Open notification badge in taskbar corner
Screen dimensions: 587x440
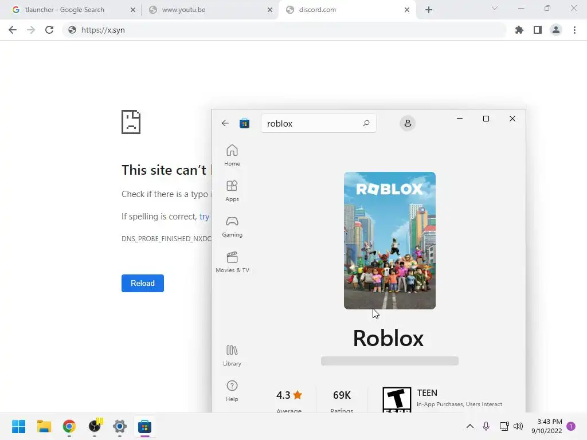571,426
